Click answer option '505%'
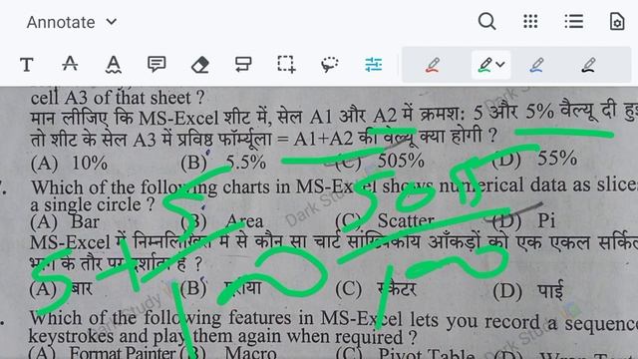 (x=401, y=161)
